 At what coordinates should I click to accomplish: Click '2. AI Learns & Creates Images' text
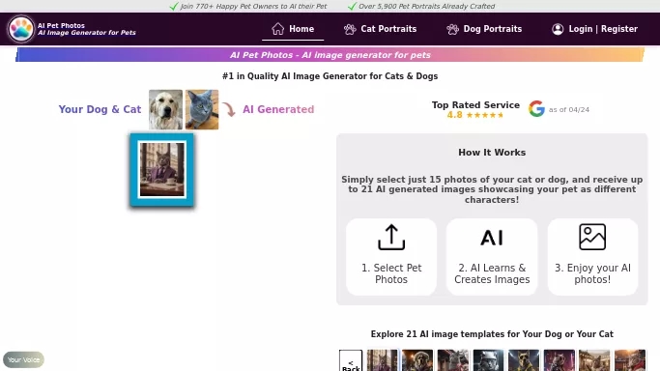click(492, 273)
